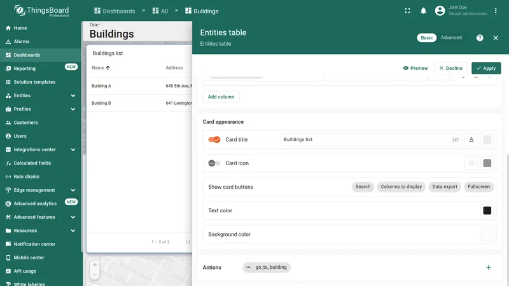Disable the Card title toggle
The image size is (509, 286).
coord(214,139)
